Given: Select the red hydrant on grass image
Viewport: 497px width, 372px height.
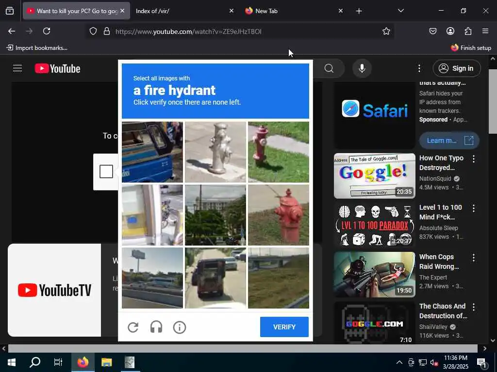Looking at the screenshot, I should click(278, 152).
